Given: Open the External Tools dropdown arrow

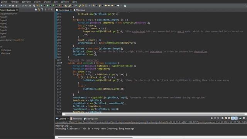Looking at the screenshot, I should click(x=63, y=6).
